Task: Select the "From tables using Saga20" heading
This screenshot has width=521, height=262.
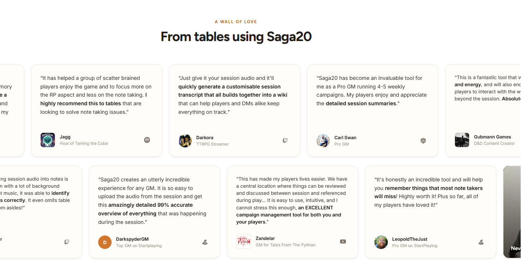Action: (x=236, y=37)
